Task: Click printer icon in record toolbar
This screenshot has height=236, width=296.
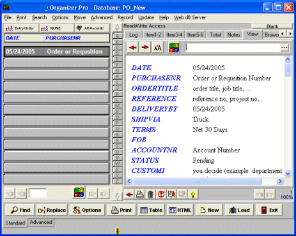Action: coord(140,195)
